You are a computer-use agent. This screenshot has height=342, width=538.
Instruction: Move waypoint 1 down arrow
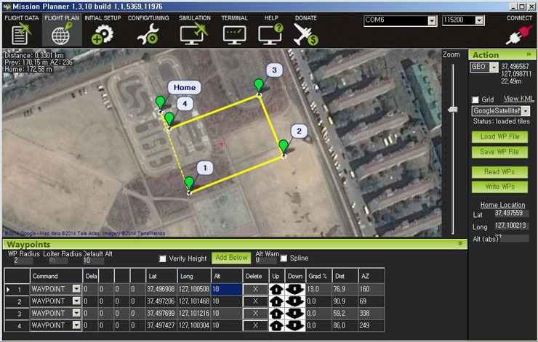(294, 289)
